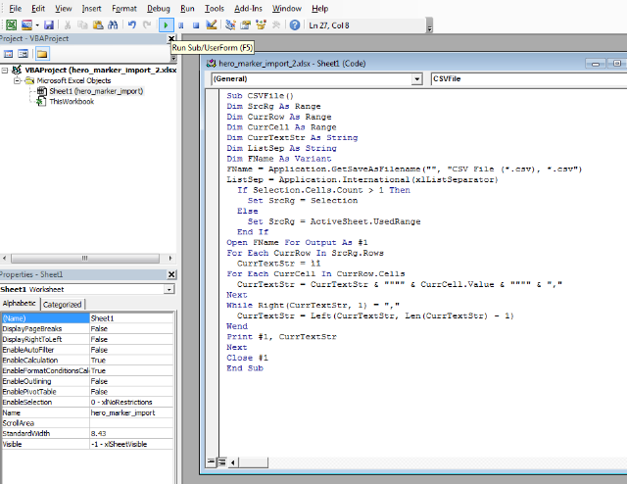
Task: Click the Save icon in the toolbar
Action: 49,24
